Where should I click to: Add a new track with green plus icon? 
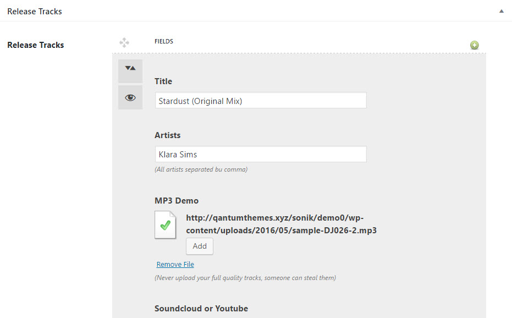(474, 45)
